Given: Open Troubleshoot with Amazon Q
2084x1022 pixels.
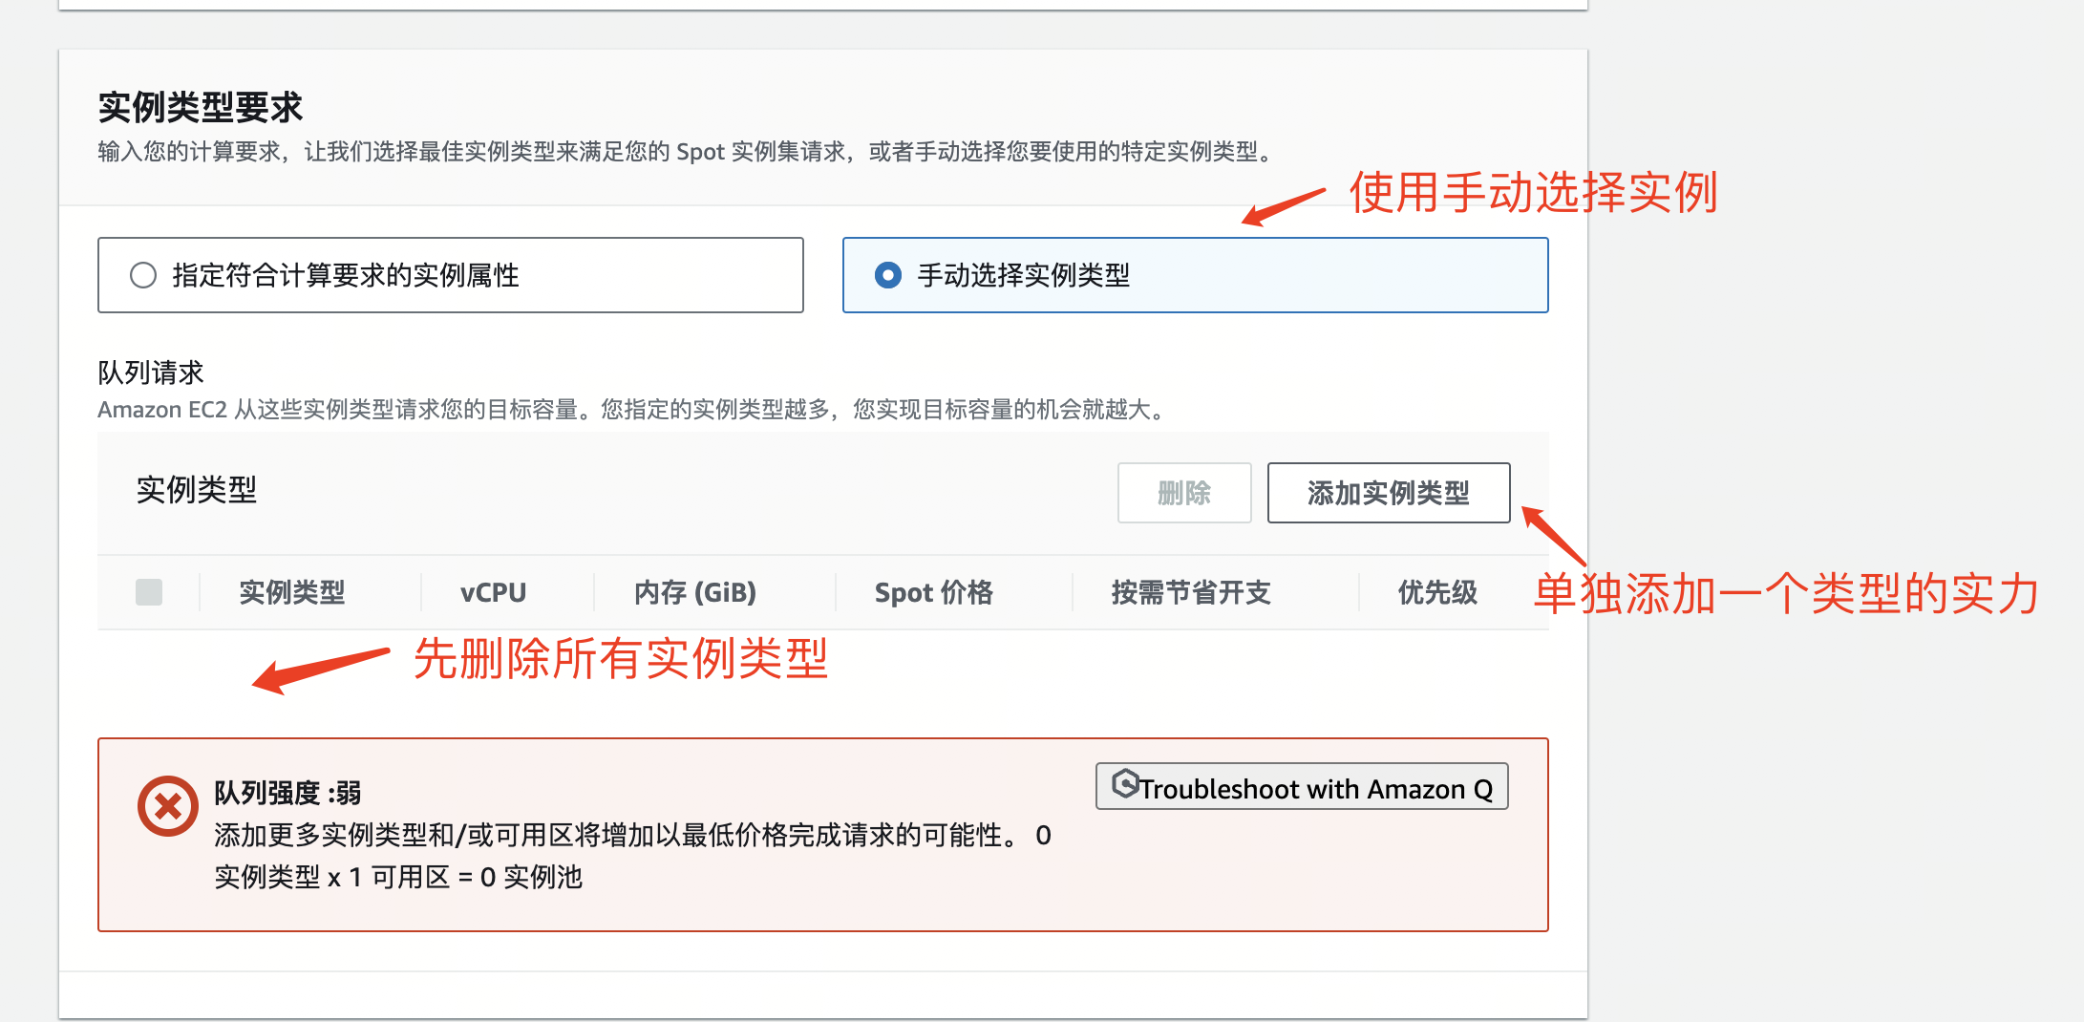Looking at the screenshot, I should click(1302, 787).
